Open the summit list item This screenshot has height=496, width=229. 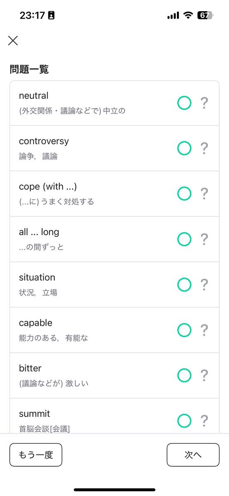114,416
